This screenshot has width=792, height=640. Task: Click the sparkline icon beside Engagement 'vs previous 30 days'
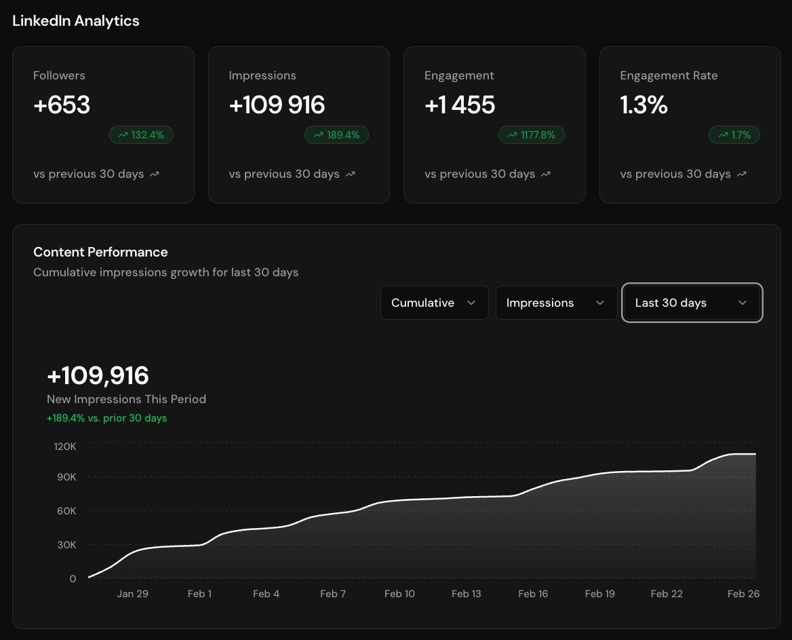coord(546,174)
